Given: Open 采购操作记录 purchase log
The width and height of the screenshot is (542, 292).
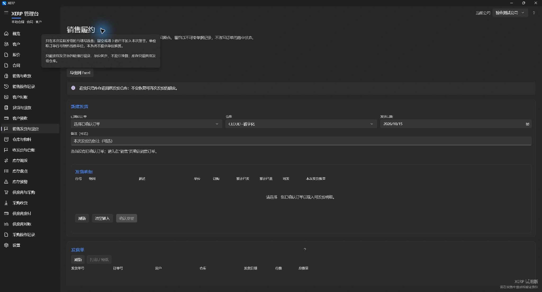Looking at the screenshot, I should [30, 235].
